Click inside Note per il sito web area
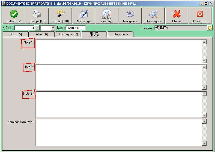 click(x=119, y=133)
